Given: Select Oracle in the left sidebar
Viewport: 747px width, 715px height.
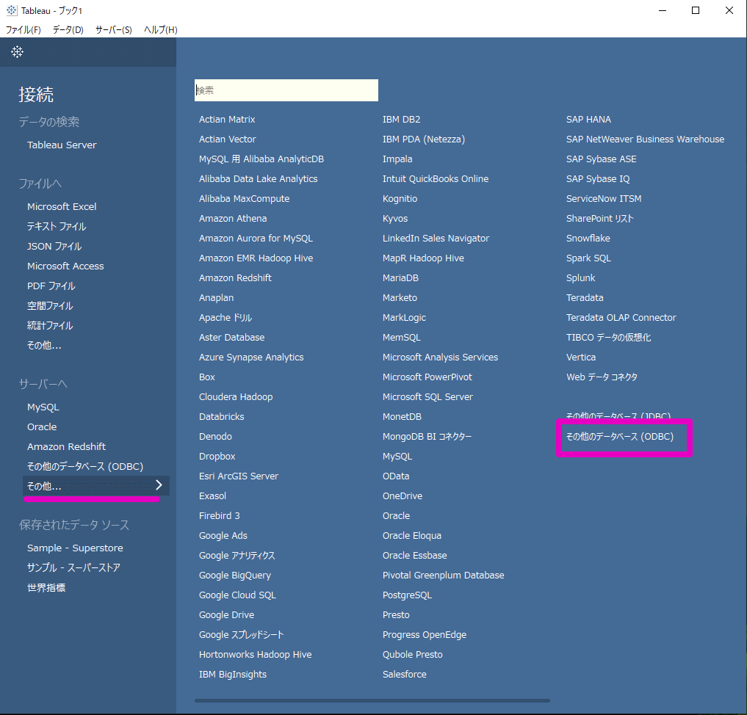Looking at the screenshot, I should tap(42, 427).
